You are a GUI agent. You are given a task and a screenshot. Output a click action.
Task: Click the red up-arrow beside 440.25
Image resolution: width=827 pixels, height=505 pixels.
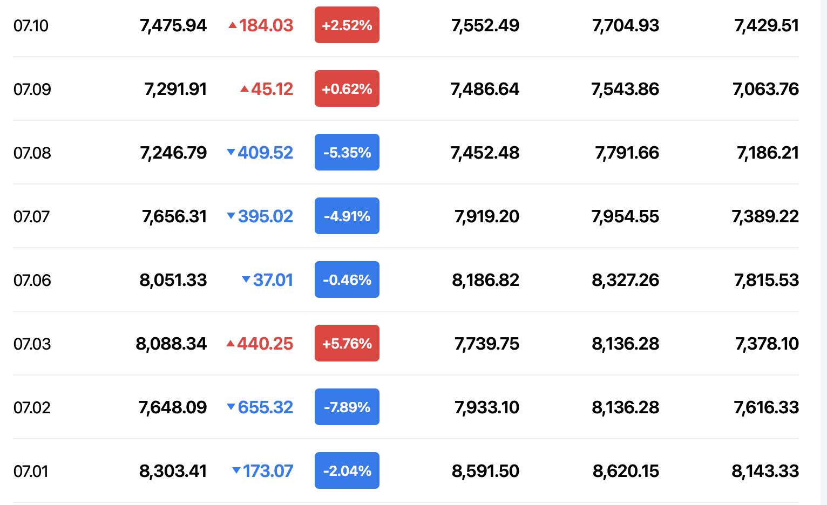click(231, 343)
